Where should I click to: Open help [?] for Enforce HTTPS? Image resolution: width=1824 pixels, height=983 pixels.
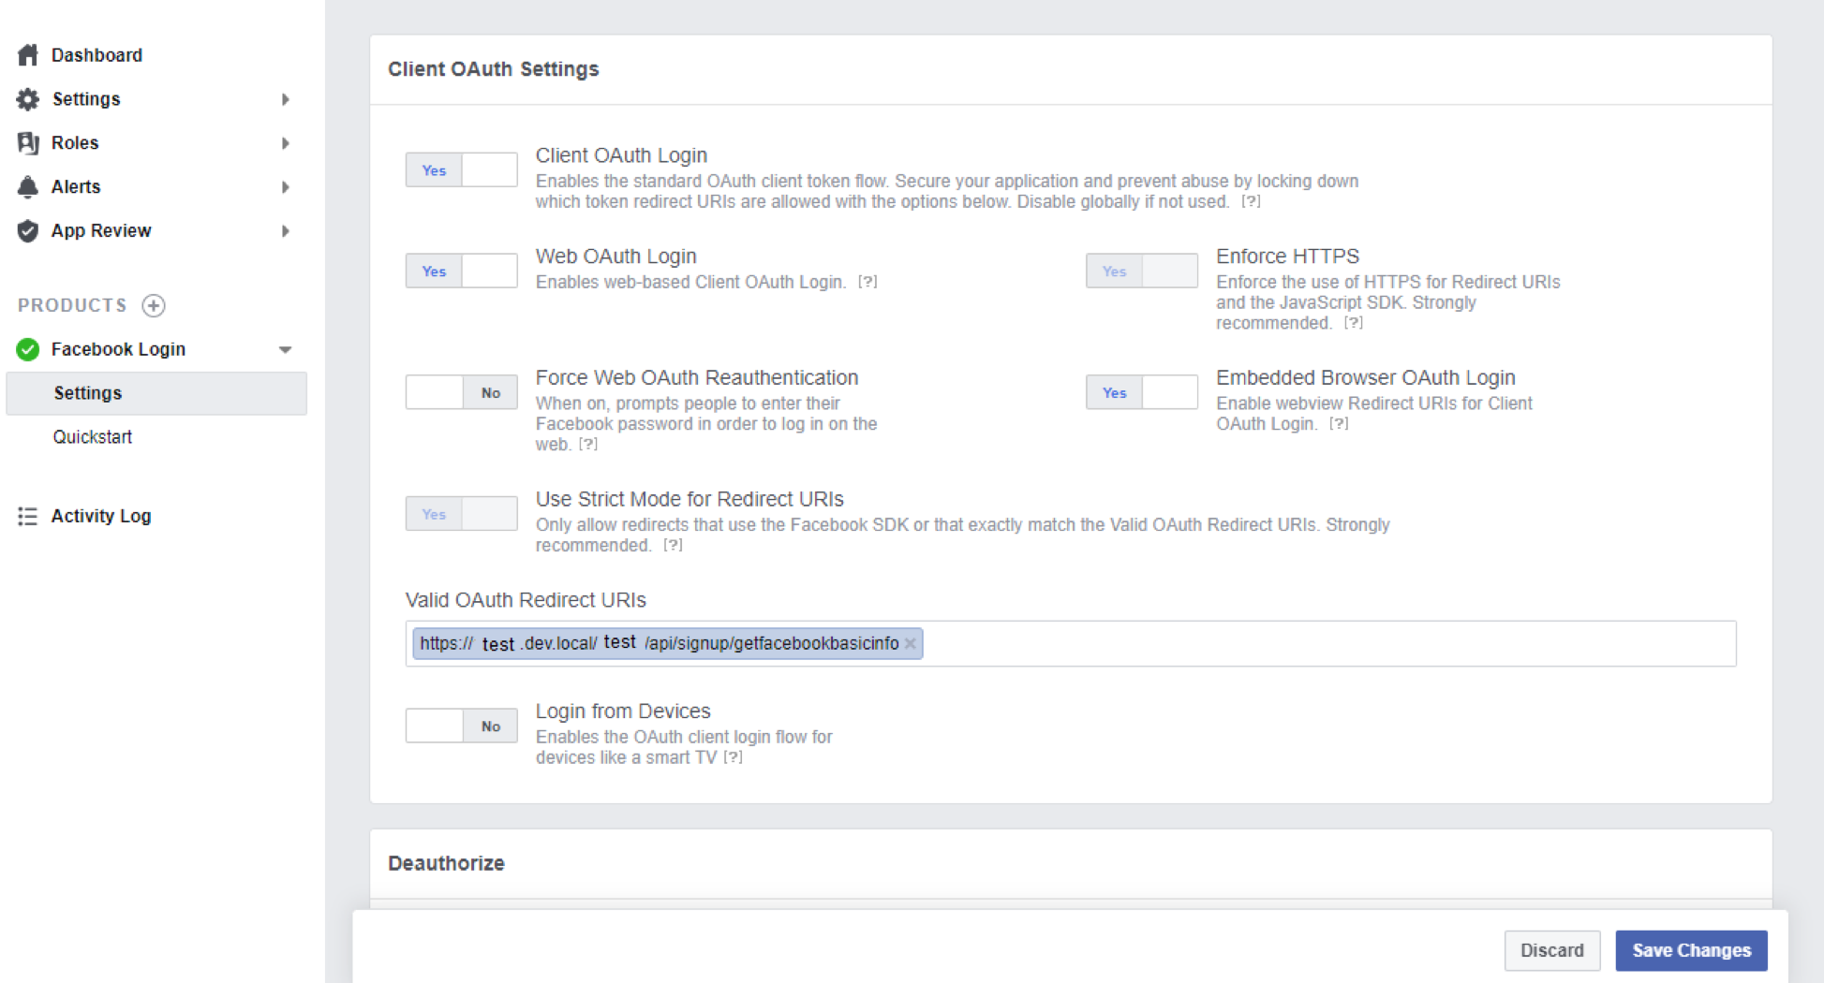[1353, 323]
